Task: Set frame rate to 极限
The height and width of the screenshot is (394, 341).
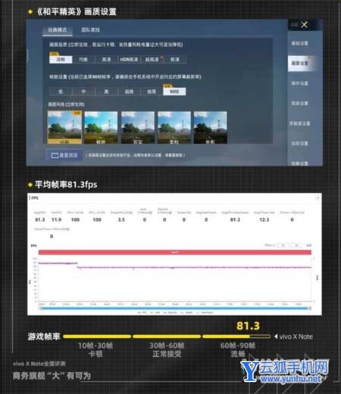Action: 152,92
